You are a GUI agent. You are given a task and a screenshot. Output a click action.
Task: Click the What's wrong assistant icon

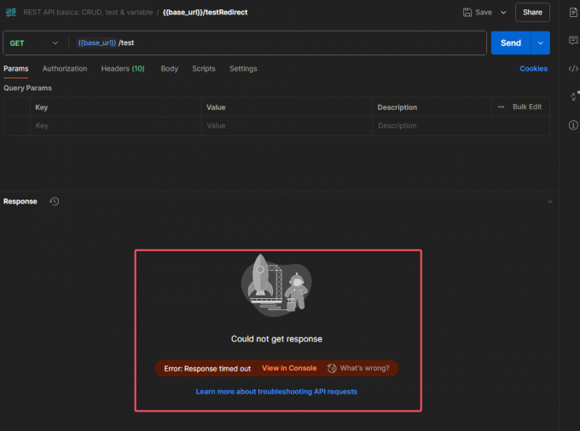pyautogui.click(x=332, y=368)
